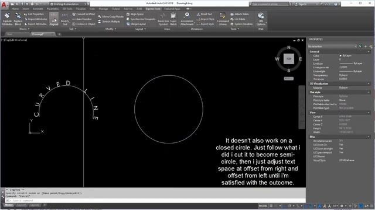
Task: Expand the Layout panel dropdown
Action: 140,29
